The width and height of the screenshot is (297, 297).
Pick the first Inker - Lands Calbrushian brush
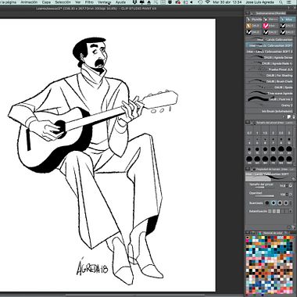click(x=270, y=40)
